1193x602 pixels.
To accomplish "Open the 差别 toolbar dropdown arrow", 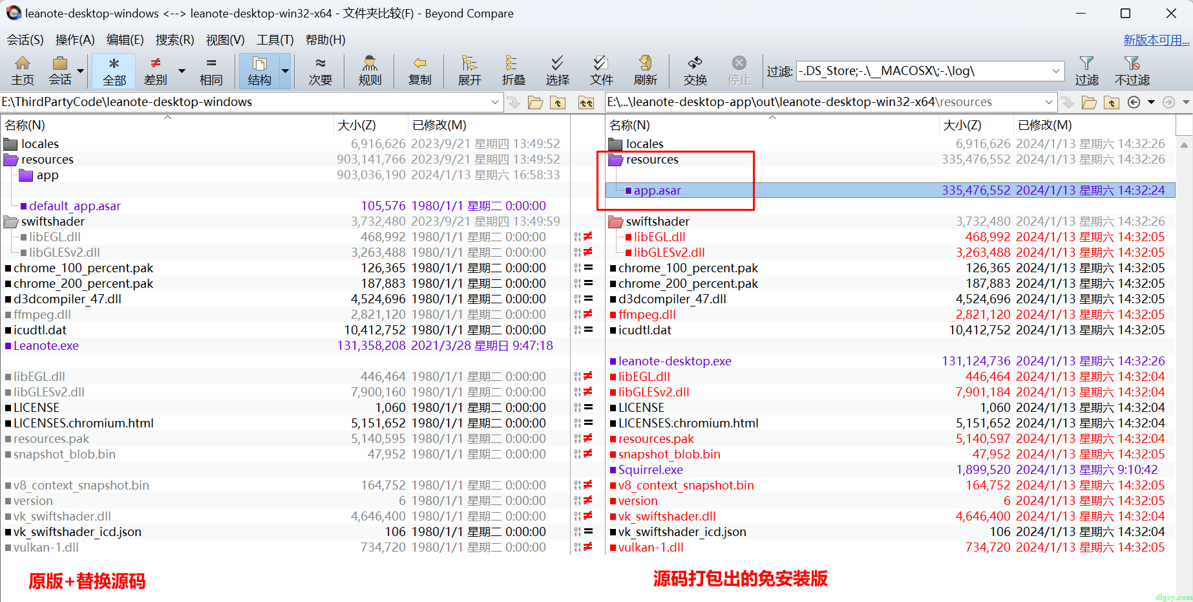I will (x=182, y=71).
